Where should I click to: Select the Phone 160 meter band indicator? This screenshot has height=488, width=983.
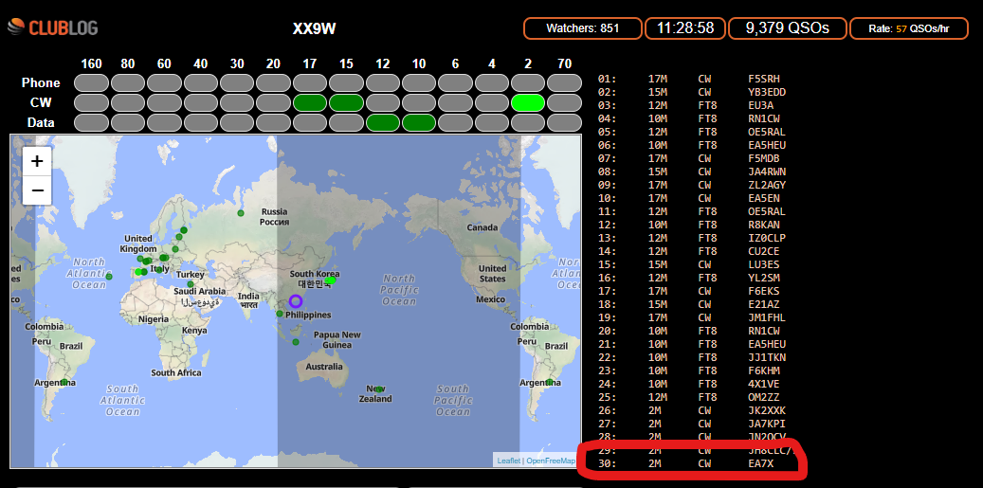point(92,82)
